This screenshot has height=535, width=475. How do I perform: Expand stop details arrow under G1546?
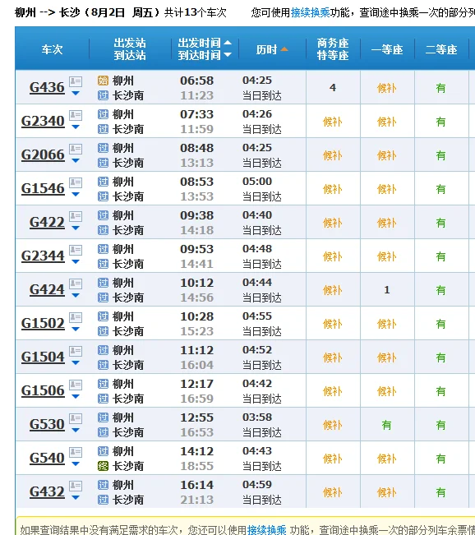coord(76,194)
